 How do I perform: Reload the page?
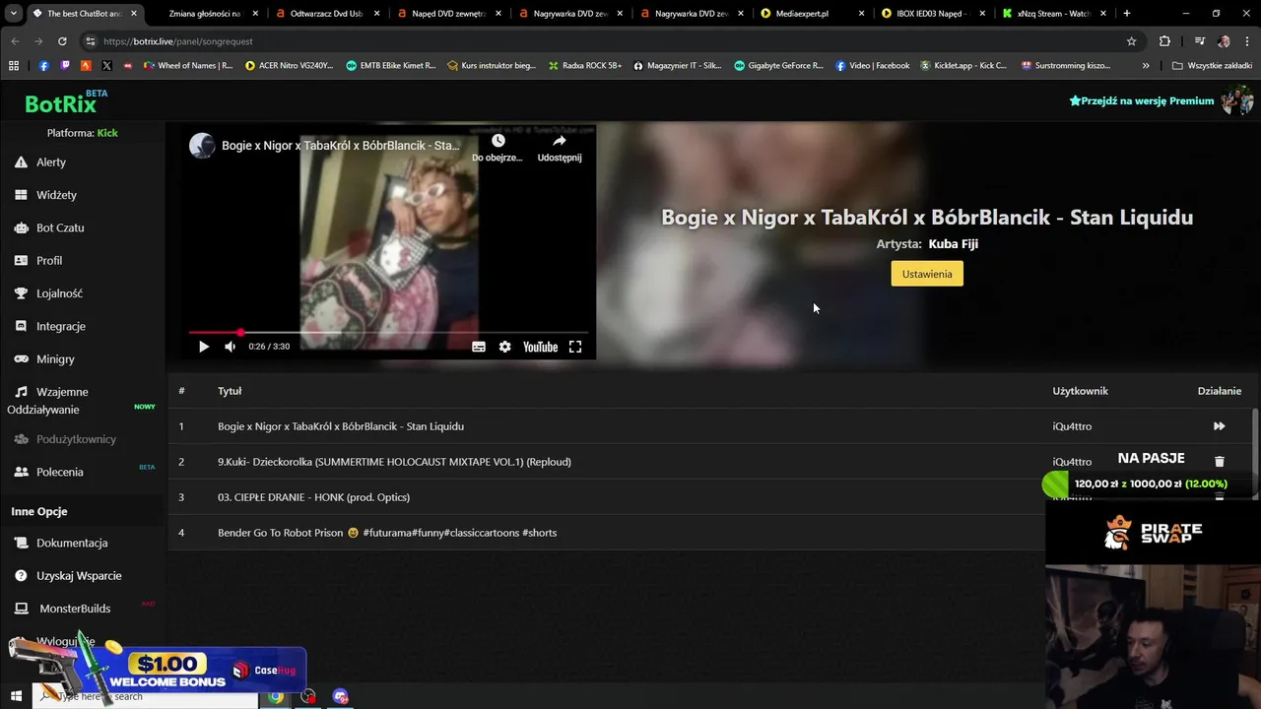pyautogui.click(x=62, y=41)
